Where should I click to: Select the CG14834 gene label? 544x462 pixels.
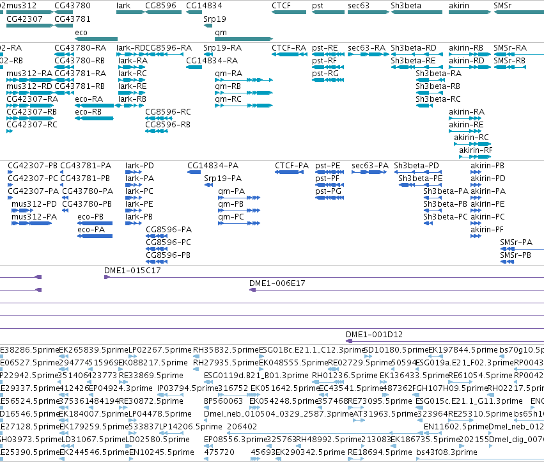(204, 6)
